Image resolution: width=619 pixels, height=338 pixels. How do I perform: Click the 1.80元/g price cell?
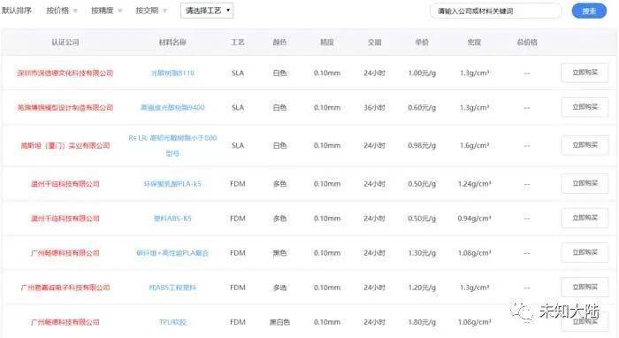point(422,322)
